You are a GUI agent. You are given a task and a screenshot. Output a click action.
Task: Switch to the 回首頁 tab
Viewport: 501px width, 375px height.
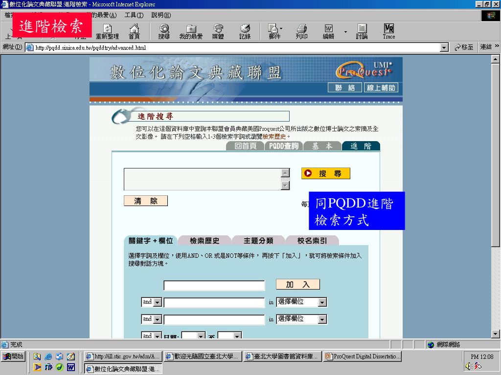(246, 146)
